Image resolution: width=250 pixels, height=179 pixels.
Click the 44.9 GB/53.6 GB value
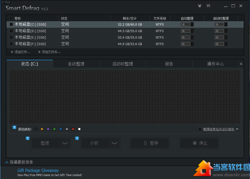click(x=130, y=44)
